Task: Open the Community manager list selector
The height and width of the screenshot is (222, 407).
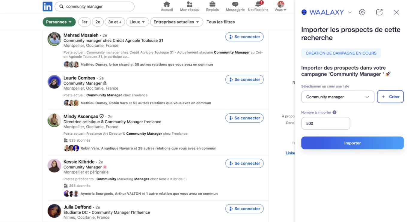Action: pyautogui.click(x=338, y=97)
